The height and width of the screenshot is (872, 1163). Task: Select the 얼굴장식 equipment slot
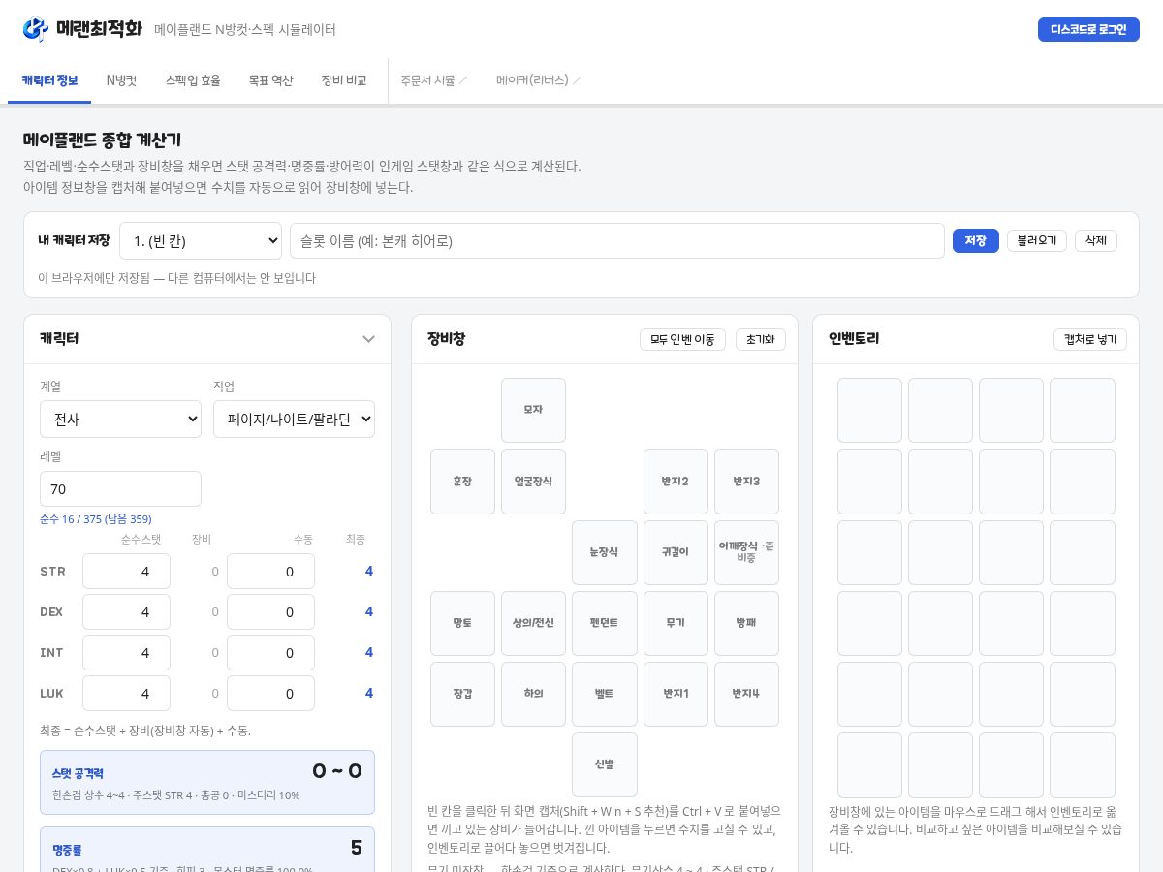pos(533,482)
